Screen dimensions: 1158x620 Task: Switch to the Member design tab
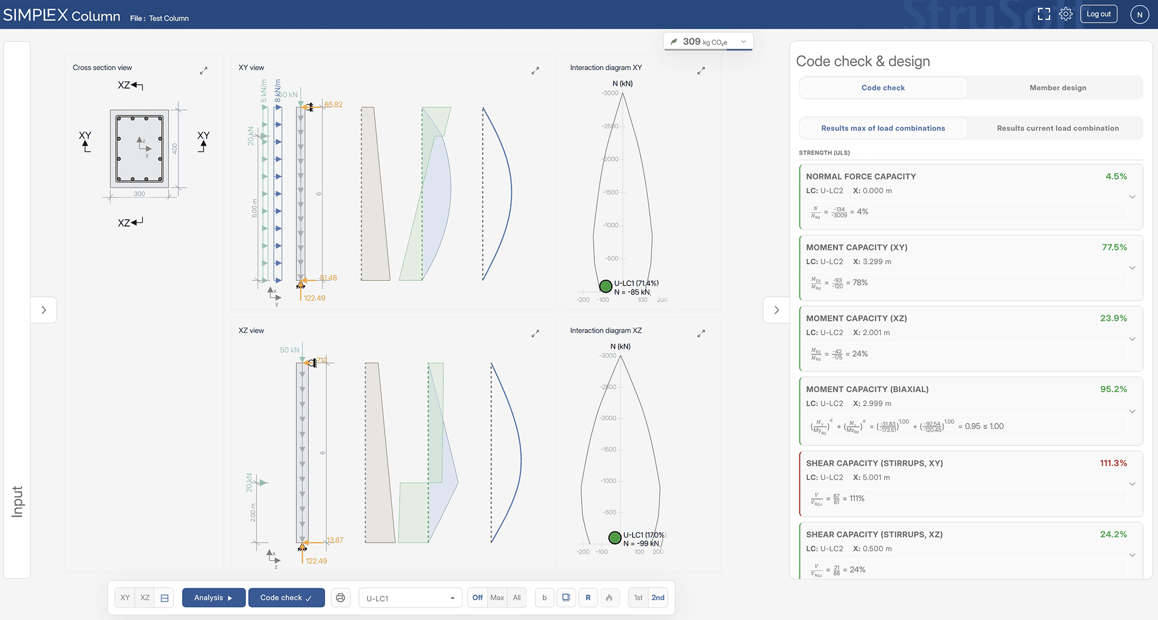click(1057, 88)
